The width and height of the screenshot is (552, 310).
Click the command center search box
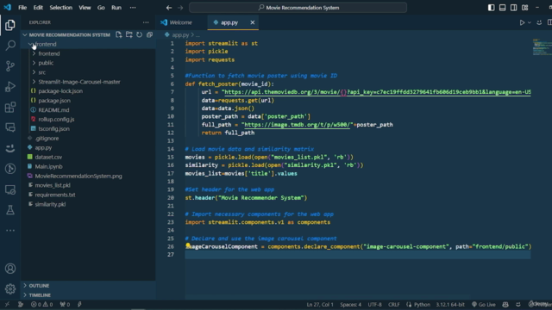point(298,8)
